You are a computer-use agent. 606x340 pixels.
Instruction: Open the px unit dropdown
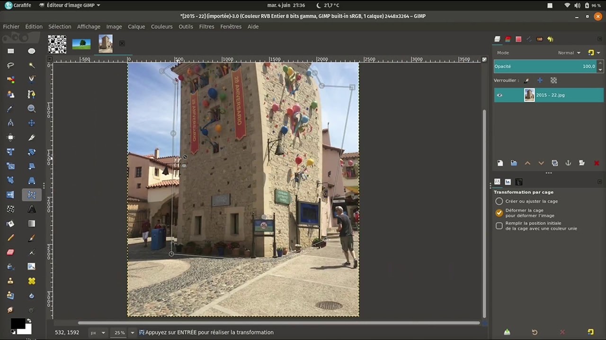(98, 332)
